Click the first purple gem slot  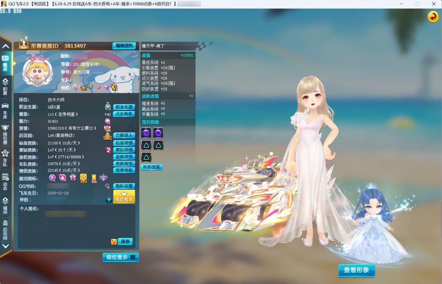(x=146, y=132)
